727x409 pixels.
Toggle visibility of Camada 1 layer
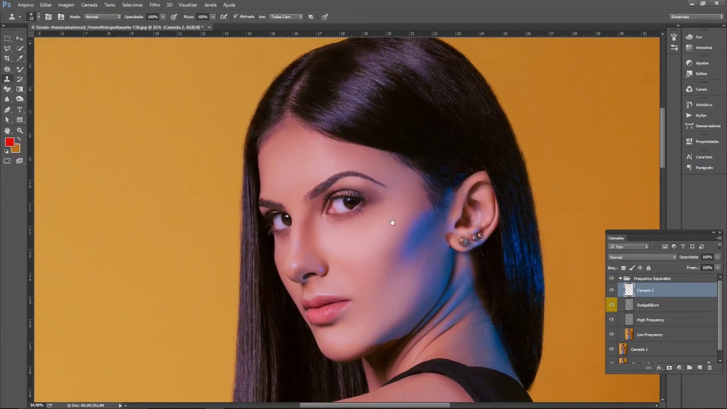coord(612,349)
